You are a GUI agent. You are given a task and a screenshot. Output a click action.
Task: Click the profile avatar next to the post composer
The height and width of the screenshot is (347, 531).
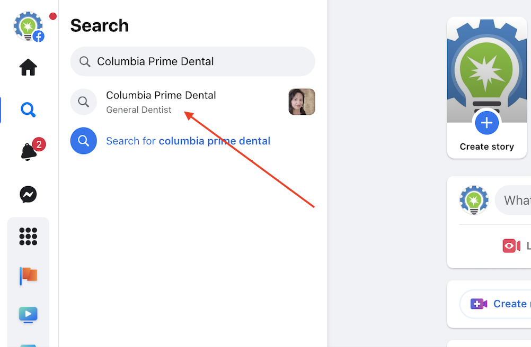(473, 200)
